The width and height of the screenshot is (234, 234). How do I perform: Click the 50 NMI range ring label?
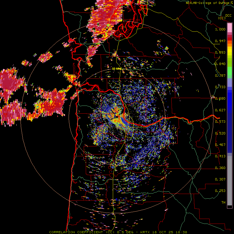[117, 69]
